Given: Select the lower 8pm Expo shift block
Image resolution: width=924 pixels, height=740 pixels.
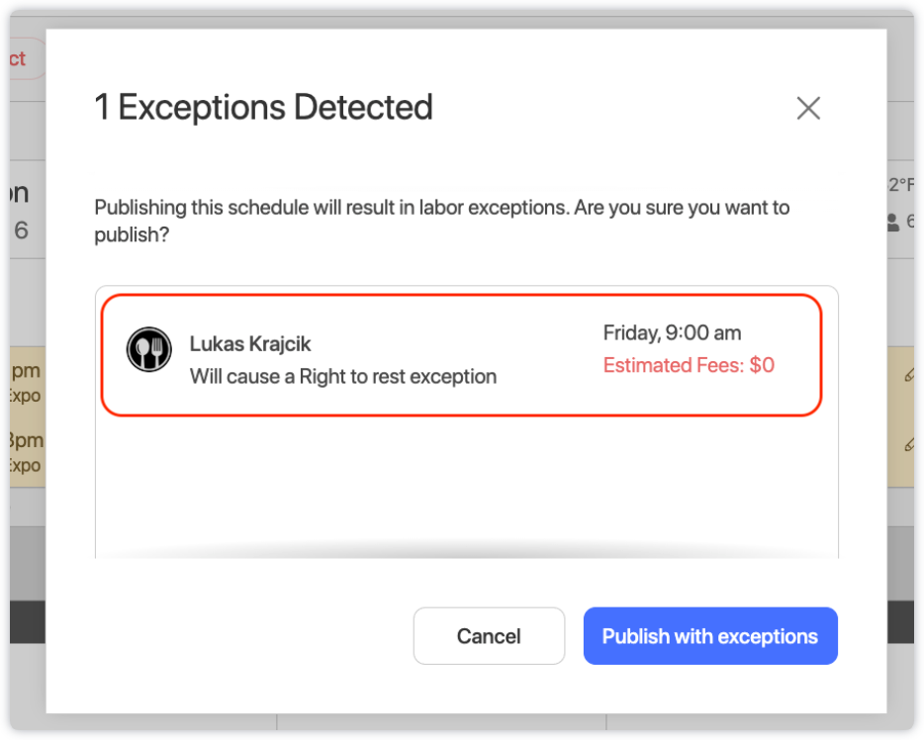Looking at the screenshot, I should point(25,452).
